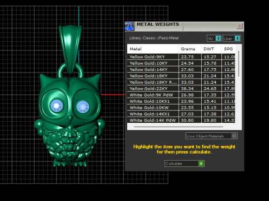Screen dimensions: 269x201
Task: Select the White Gold:14KX1 row
Action: pyautogui.click(x=181, y=114)
